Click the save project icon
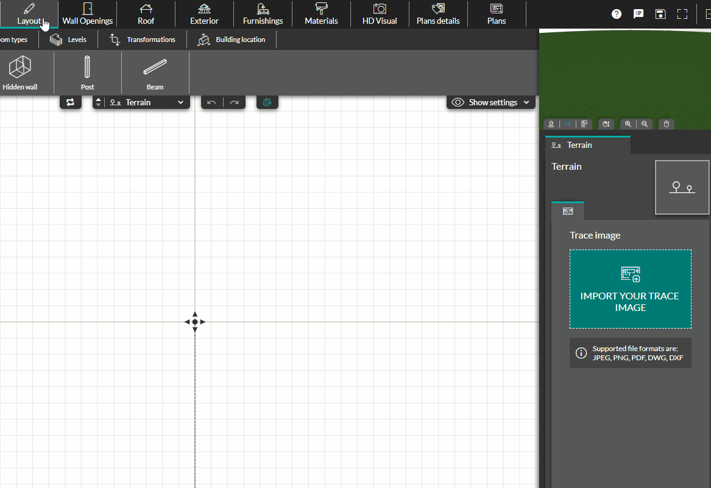The image size is (711, 488). click(x=660, y=13)
